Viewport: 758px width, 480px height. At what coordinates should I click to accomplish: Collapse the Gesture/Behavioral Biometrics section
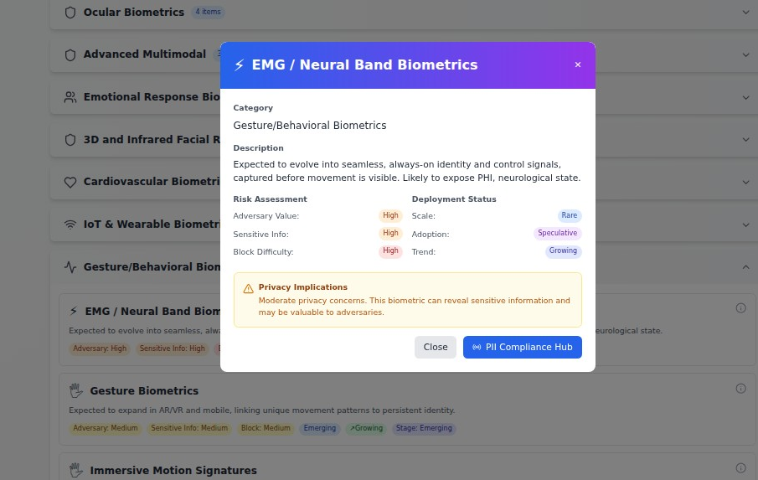[x=745, y=267]
